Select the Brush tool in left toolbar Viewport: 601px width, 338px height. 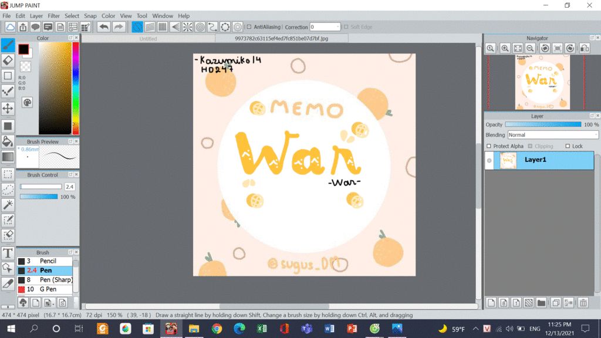pyautogui.click(x=8, y=45)
